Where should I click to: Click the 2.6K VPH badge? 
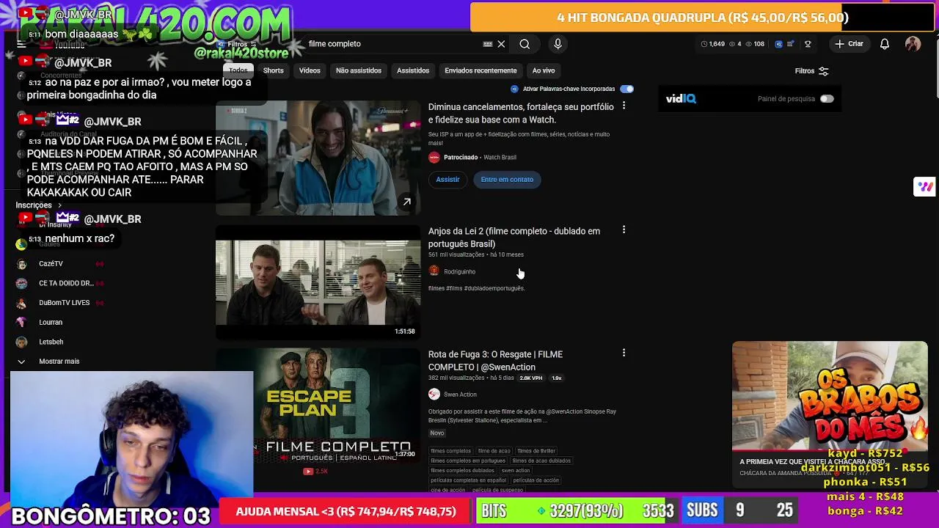pos(530,378)
